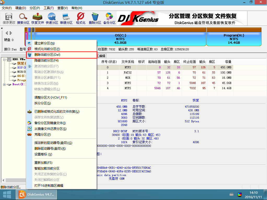Choose 格式化当前分区(F) in context menu
Screen dimensions: 267x200
pyautogui.click(x=62, y=49)
